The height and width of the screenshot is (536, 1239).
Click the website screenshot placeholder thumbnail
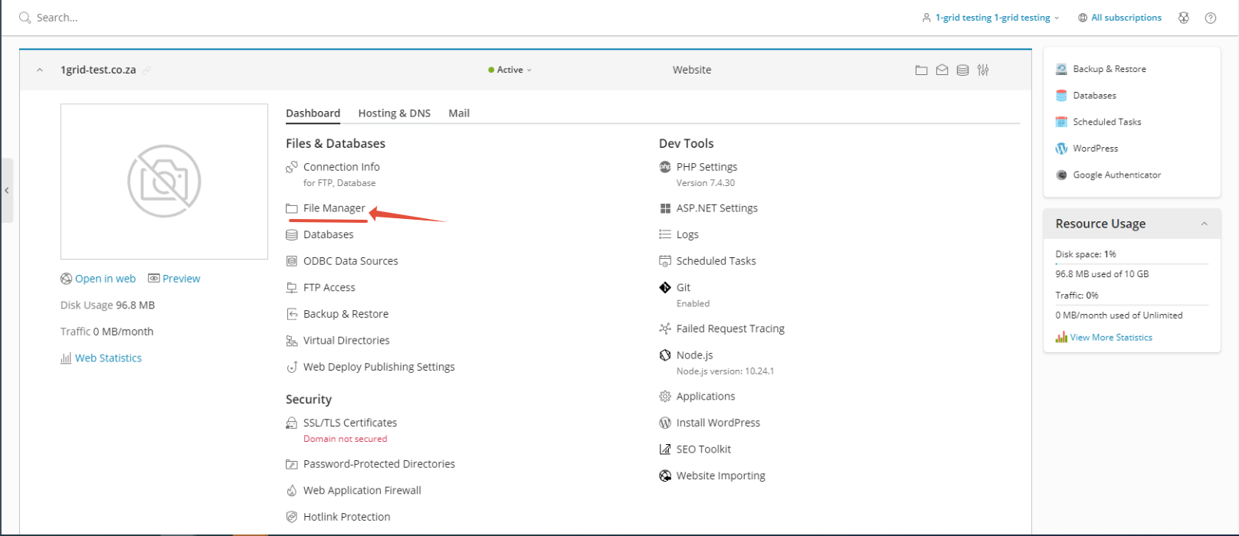164,181
